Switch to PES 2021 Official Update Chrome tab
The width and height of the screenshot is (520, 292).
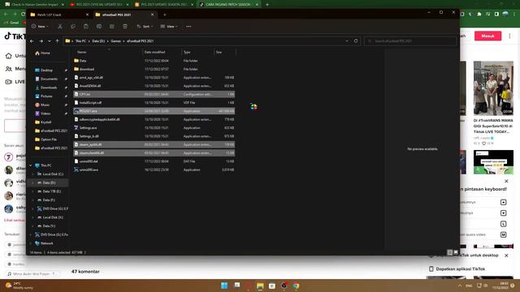[x=99, y=5]
